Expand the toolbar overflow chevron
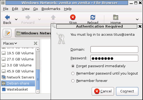This screenshot has width=143, height=100. pyautogui.click(x=137, y=19)
